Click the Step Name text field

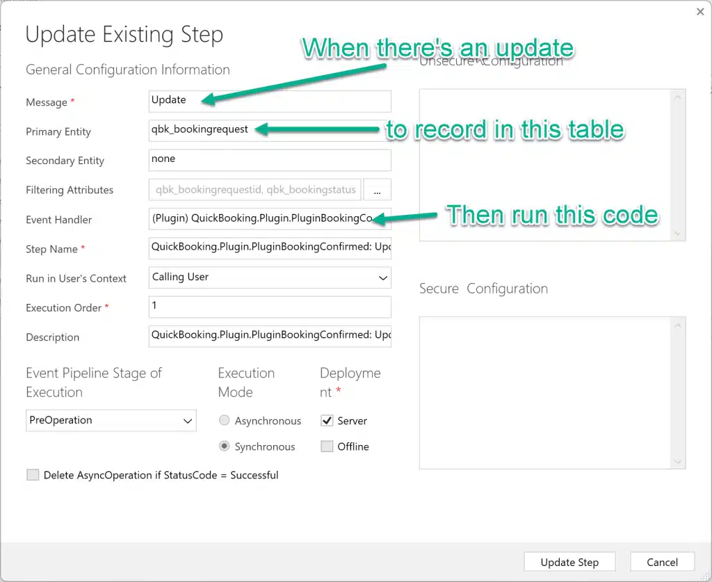pyautogui.click(x=270, y=248)
